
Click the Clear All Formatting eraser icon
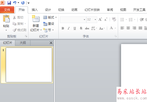114,19
